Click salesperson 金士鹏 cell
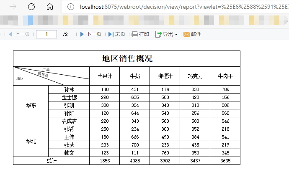The image size is (289, 172). [x=69, y=97]
